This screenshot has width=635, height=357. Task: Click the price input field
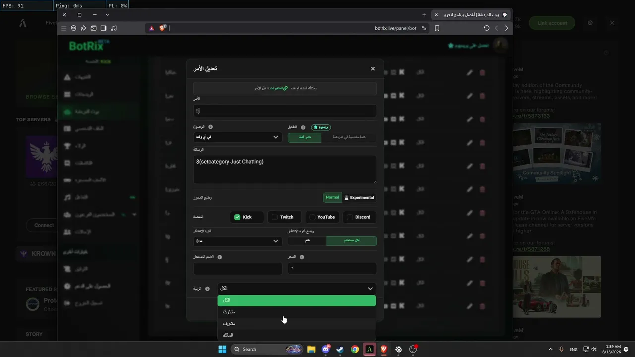332,268
